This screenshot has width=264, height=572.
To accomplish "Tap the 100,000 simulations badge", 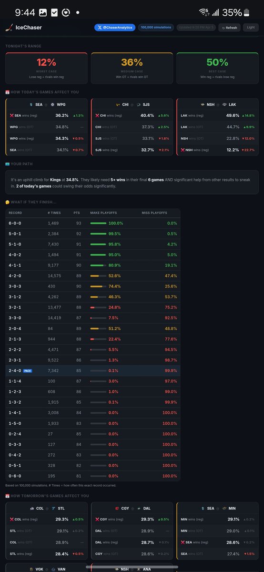I will pos(156,28).
